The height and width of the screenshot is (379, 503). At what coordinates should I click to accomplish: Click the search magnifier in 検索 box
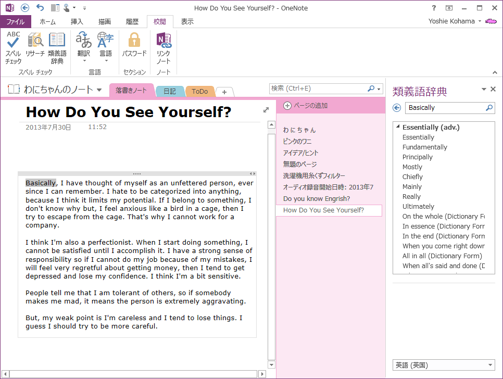pos(371,88)
